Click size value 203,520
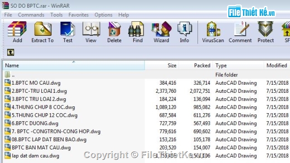290x163 pixels. (168, 148)
